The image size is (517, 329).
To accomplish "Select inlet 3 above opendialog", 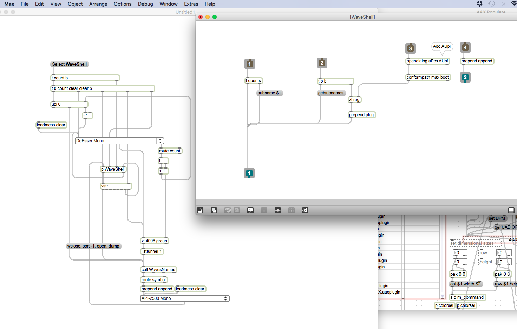I will 411,48.
